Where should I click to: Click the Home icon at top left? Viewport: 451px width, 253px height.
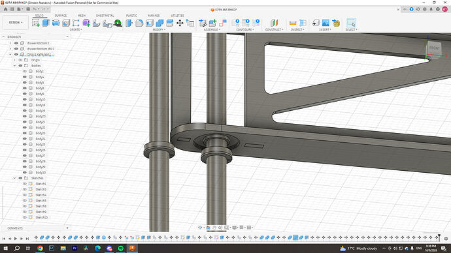(5, 9)
